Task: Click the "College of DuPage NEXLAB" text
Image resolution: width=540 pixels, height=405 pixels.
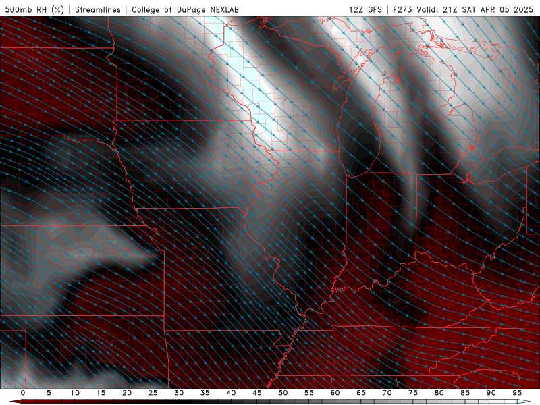Action: click(x=185, y=9)
